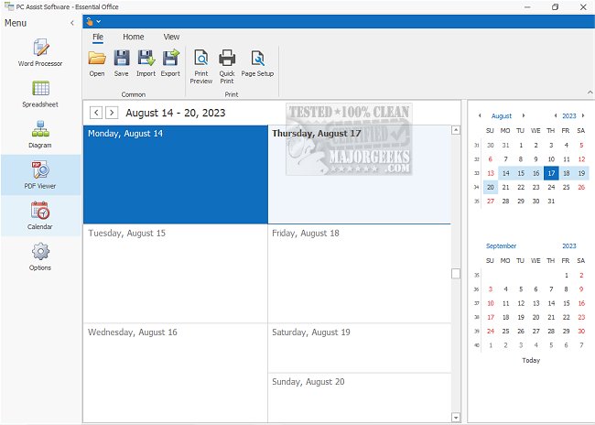
Task: Go to previous week in calendar view
Action: [x=96, y=113]
